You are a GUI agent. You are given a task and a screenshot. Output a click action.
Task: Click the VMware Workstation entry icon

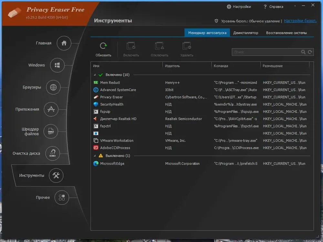pos(96,141)
